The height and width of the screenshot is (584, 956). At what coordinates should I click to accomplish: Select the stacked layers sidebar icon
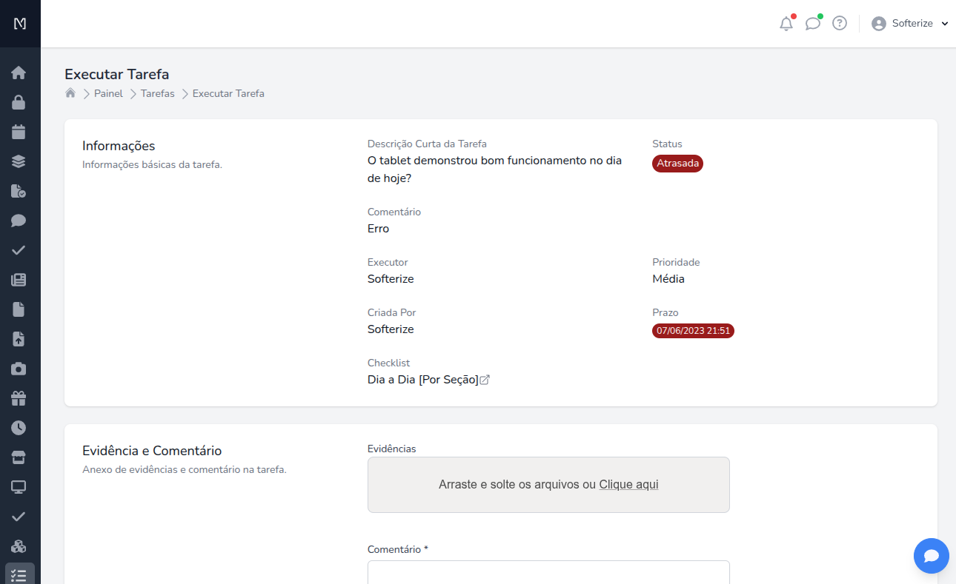(19, 161)
